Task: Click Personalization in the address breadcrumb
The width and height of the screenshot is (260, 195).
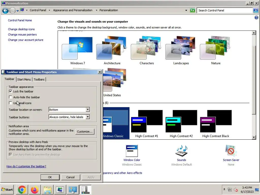Action: click(109, 10)
